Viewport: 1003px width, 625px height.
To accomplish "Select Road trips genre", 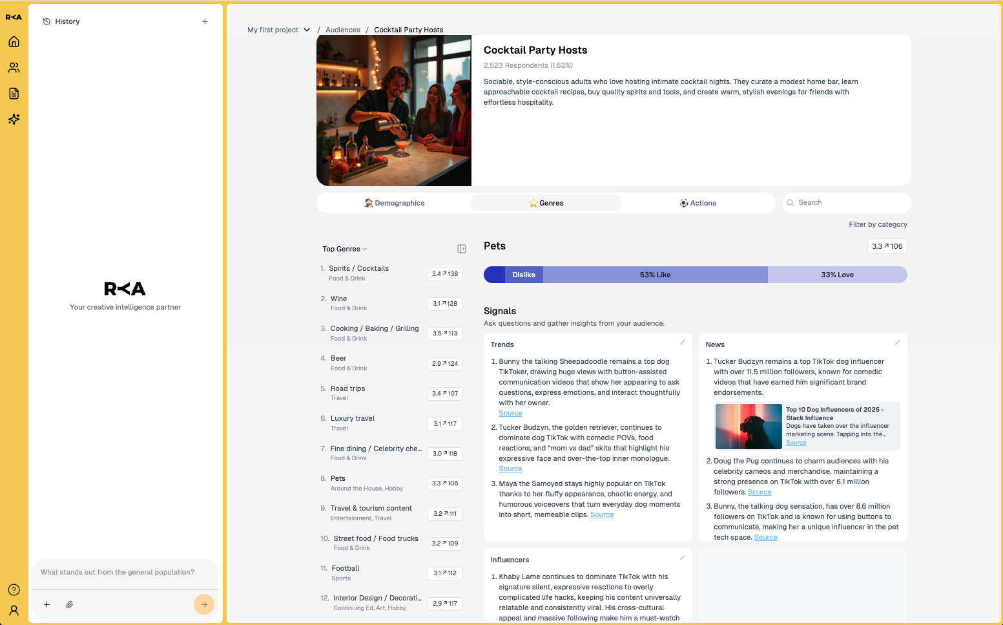I will 391,393.
